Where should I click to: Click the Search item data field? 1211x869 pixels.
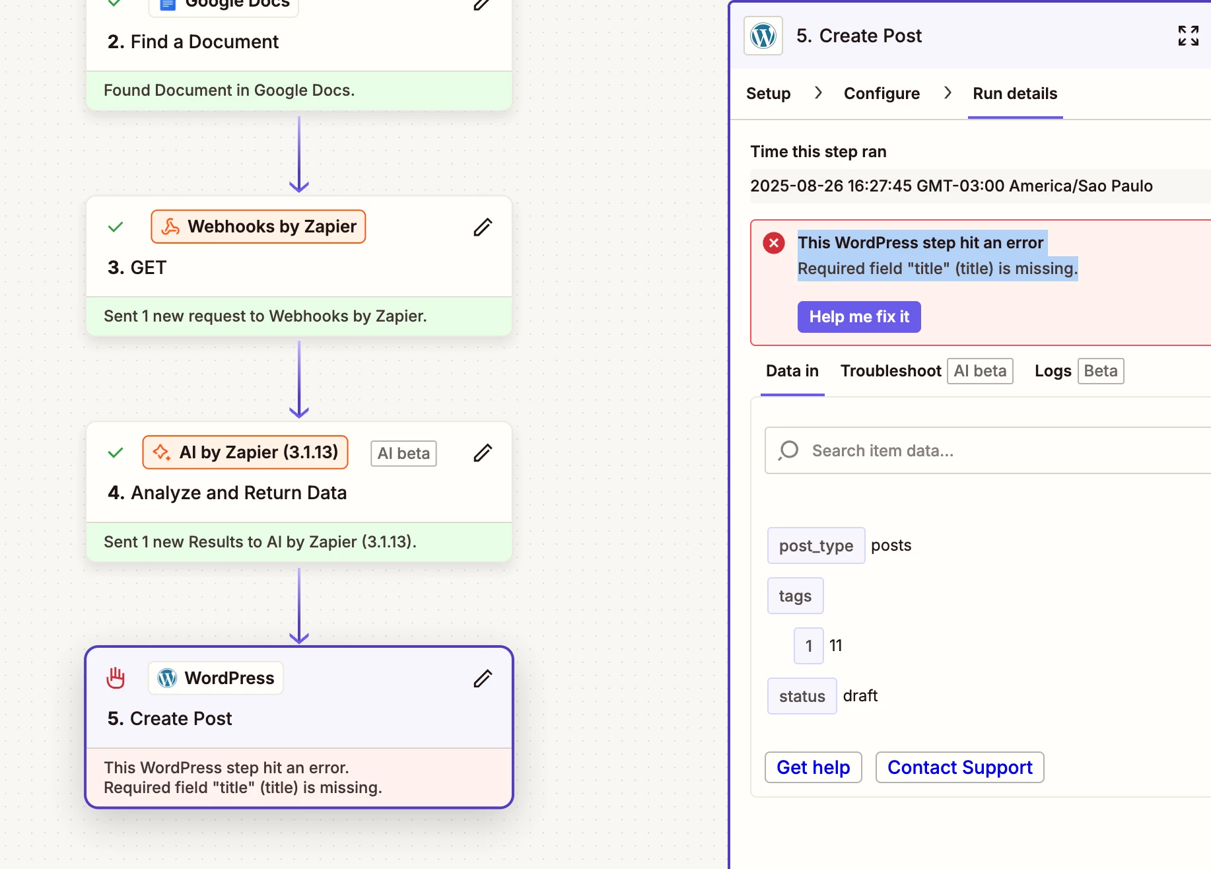(x=988, y=450)
